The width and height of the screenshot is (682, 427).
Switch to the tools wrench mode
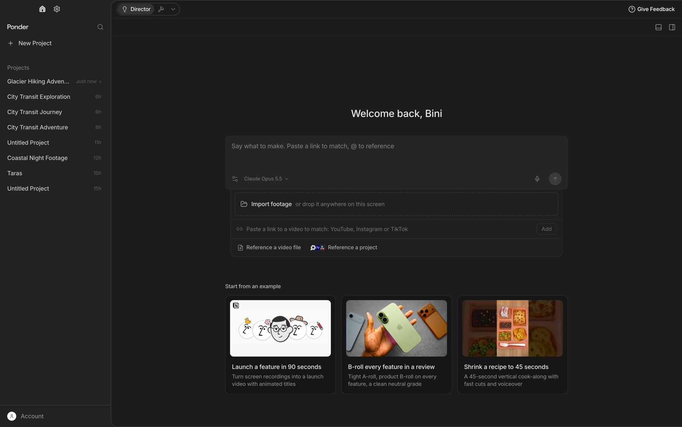[x=161, y=9]
